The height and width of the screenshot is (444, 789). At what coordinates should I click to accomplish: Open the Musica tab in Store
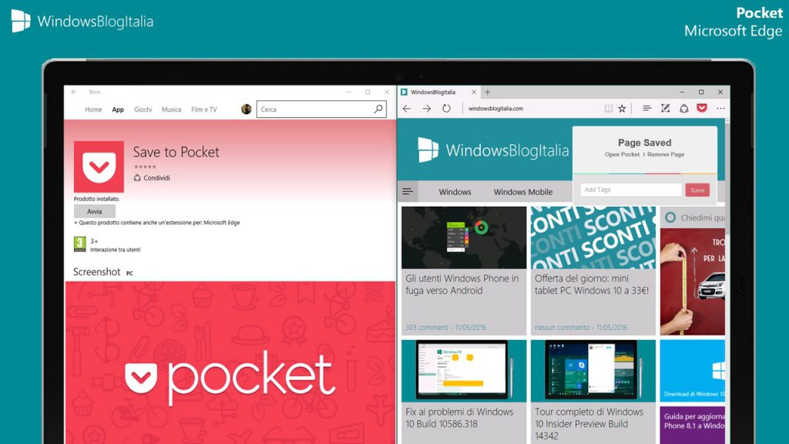[x=171, y=109]
